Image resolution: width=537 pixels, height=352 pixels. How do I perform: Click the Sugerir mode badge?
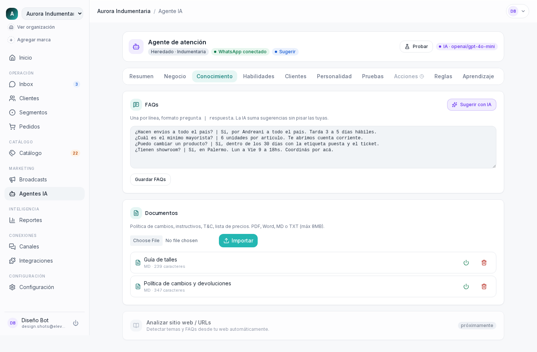pos(285,52)
